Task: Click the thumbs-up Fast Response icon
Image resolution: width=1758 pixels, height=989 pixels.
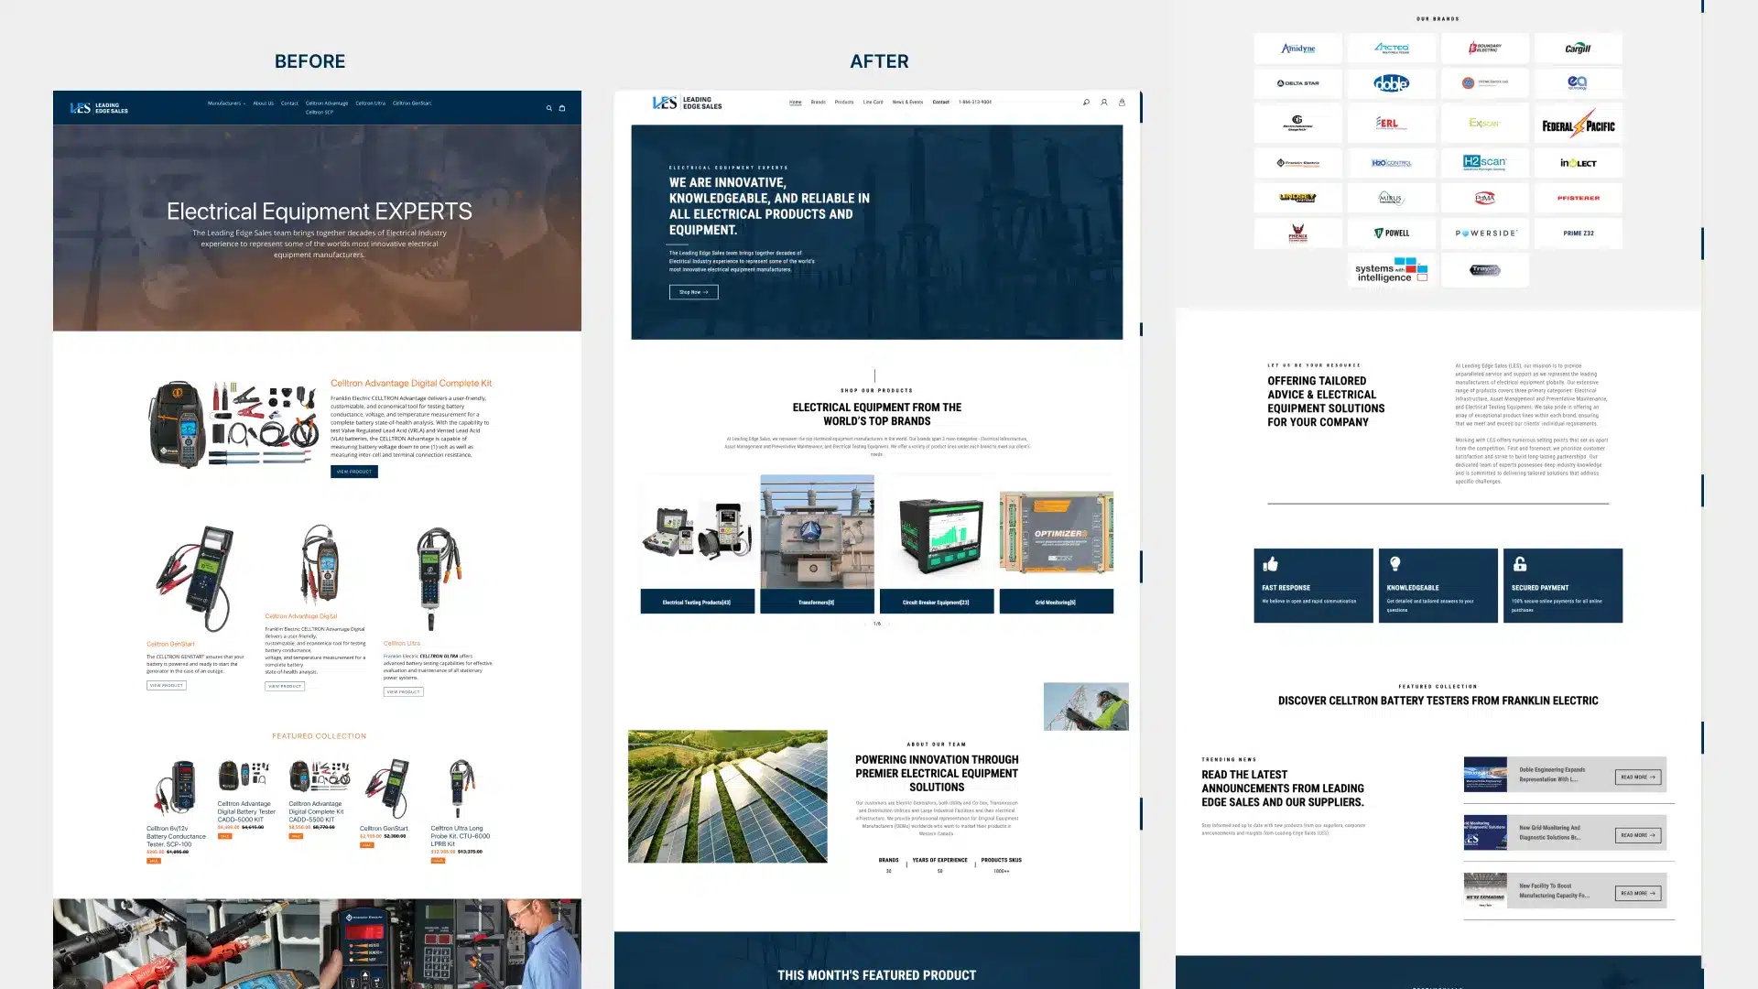Action: [1270, 564]
